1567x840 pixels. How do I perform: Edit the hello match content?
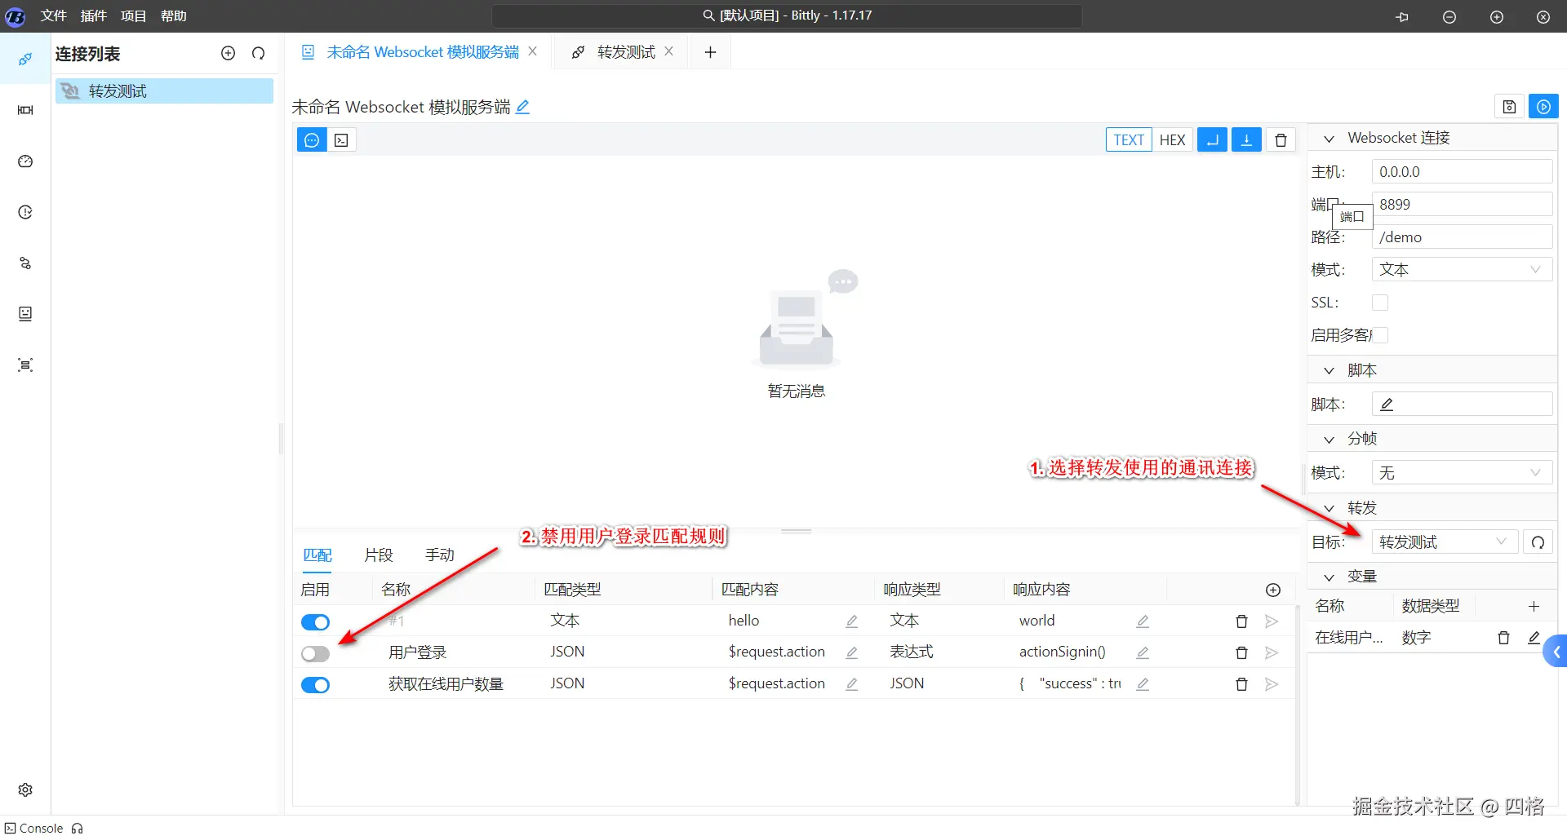point(852,621)
